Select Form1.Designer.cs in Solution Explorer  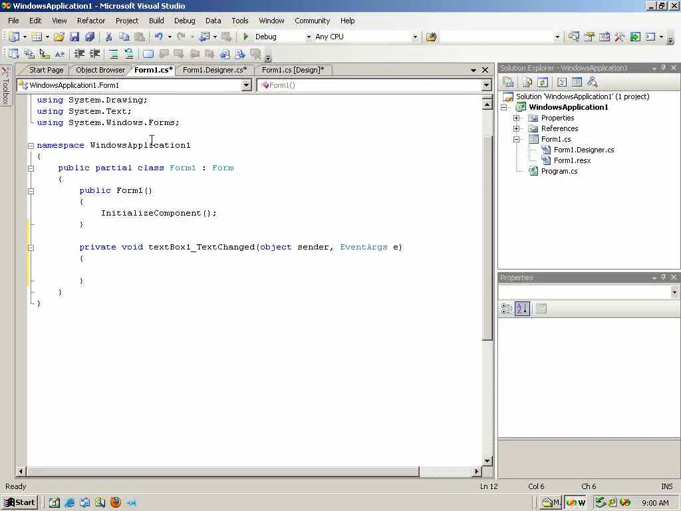[584, 150]
